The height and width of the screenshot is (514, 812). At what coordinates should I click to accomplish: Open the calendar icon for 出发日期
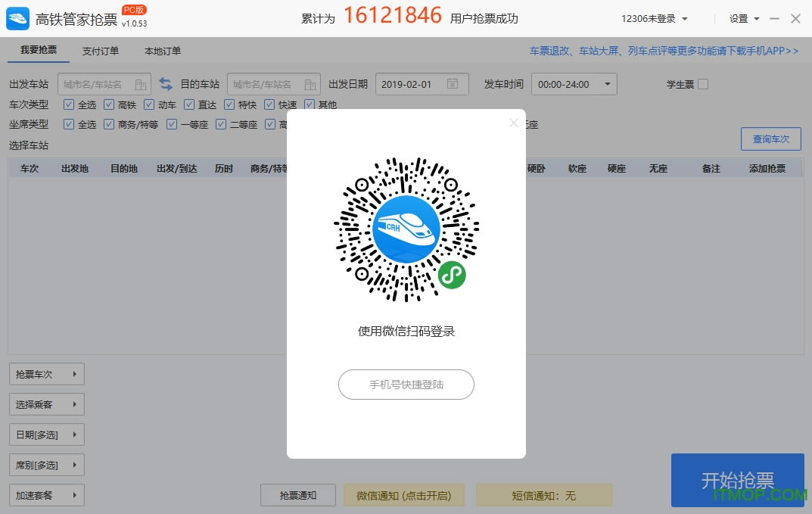point(453,84)
